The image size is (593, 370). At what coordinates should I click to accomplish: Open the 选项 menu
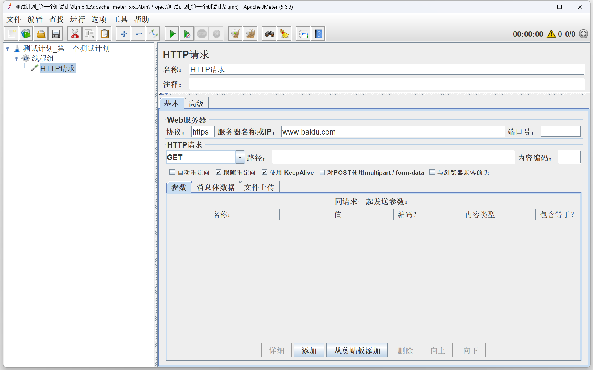tap(99, 19)
